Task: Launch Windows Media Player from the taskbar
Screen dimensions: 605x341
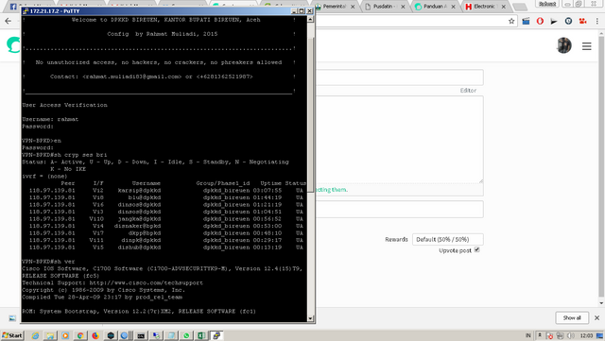Action: (x=65, y=335)
